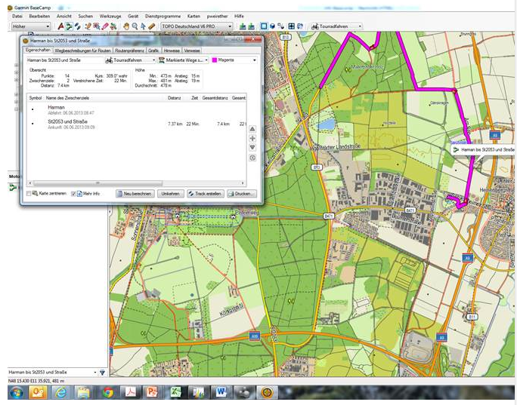Edit the route name text field
This screenshot has height=405, width=517.
point(63,60)
